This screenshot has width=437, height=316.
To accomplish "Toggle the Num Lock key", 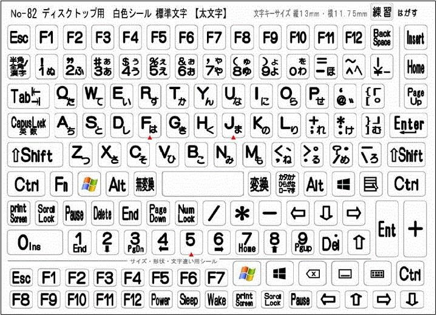I will pos(186,213).
